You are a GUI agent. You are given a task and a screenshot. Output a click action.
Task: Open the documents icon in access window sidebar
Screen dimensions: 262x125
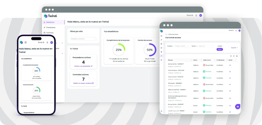point(161,48)
